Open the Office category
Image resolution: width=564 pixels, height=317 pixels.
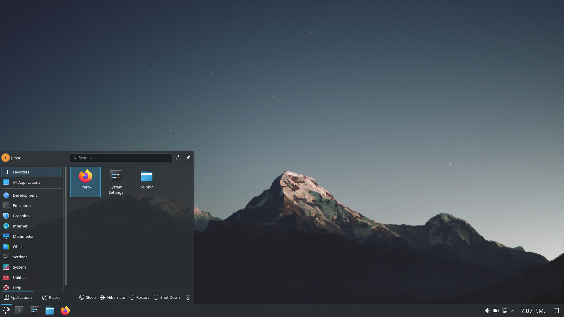tap(32, 247)
